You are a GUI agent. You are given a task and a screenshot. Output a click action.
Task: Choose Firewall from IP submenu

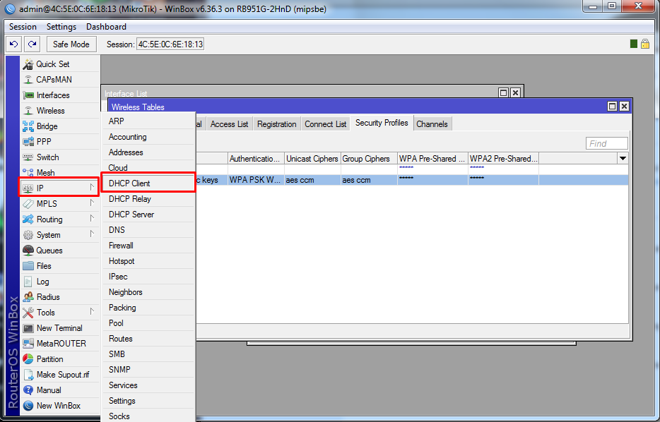point(148,246)
